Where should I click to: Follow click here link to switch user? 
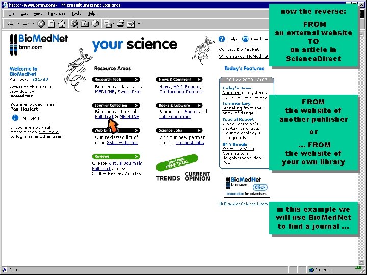coord(48,132)
